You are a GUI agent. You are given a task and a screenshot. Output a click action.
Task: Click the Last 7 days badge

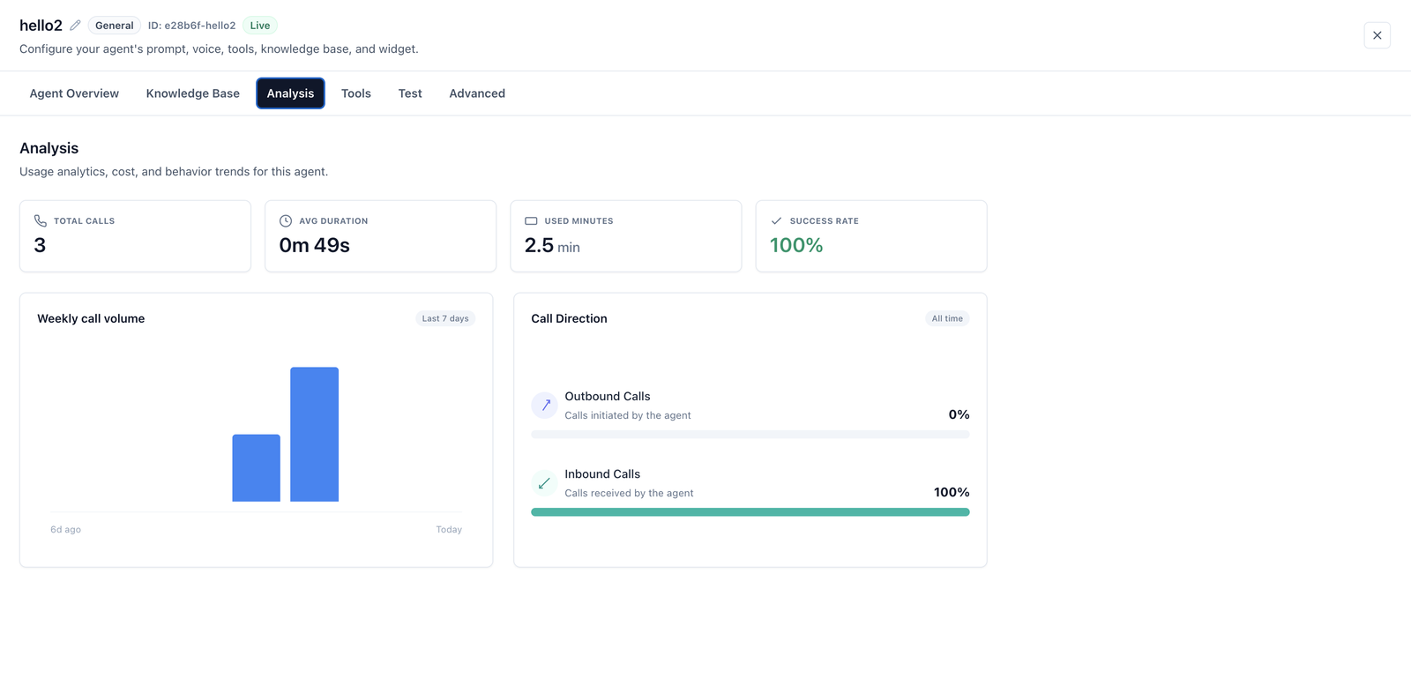click(445, 318)
